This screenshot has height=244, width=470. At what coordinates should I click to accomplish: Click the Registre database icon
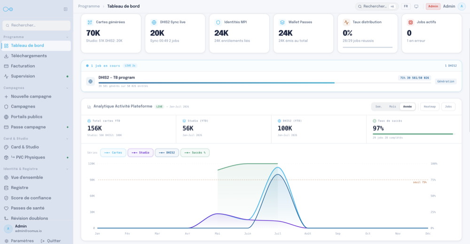tap(6, 188)
